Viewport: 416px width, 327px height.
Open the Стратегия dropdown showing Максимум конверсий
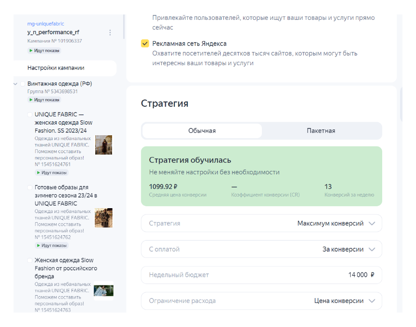261,224
